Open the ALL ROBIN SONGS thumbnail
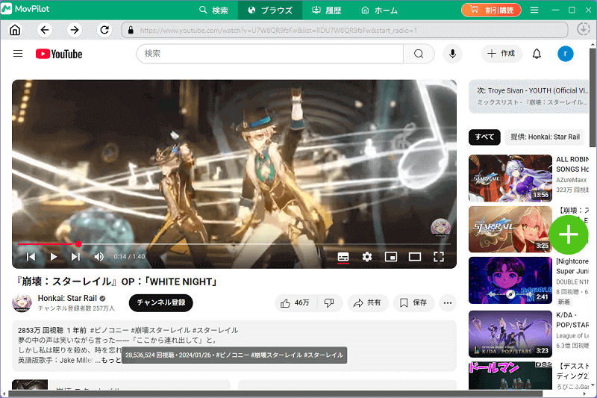 point(510,178)
